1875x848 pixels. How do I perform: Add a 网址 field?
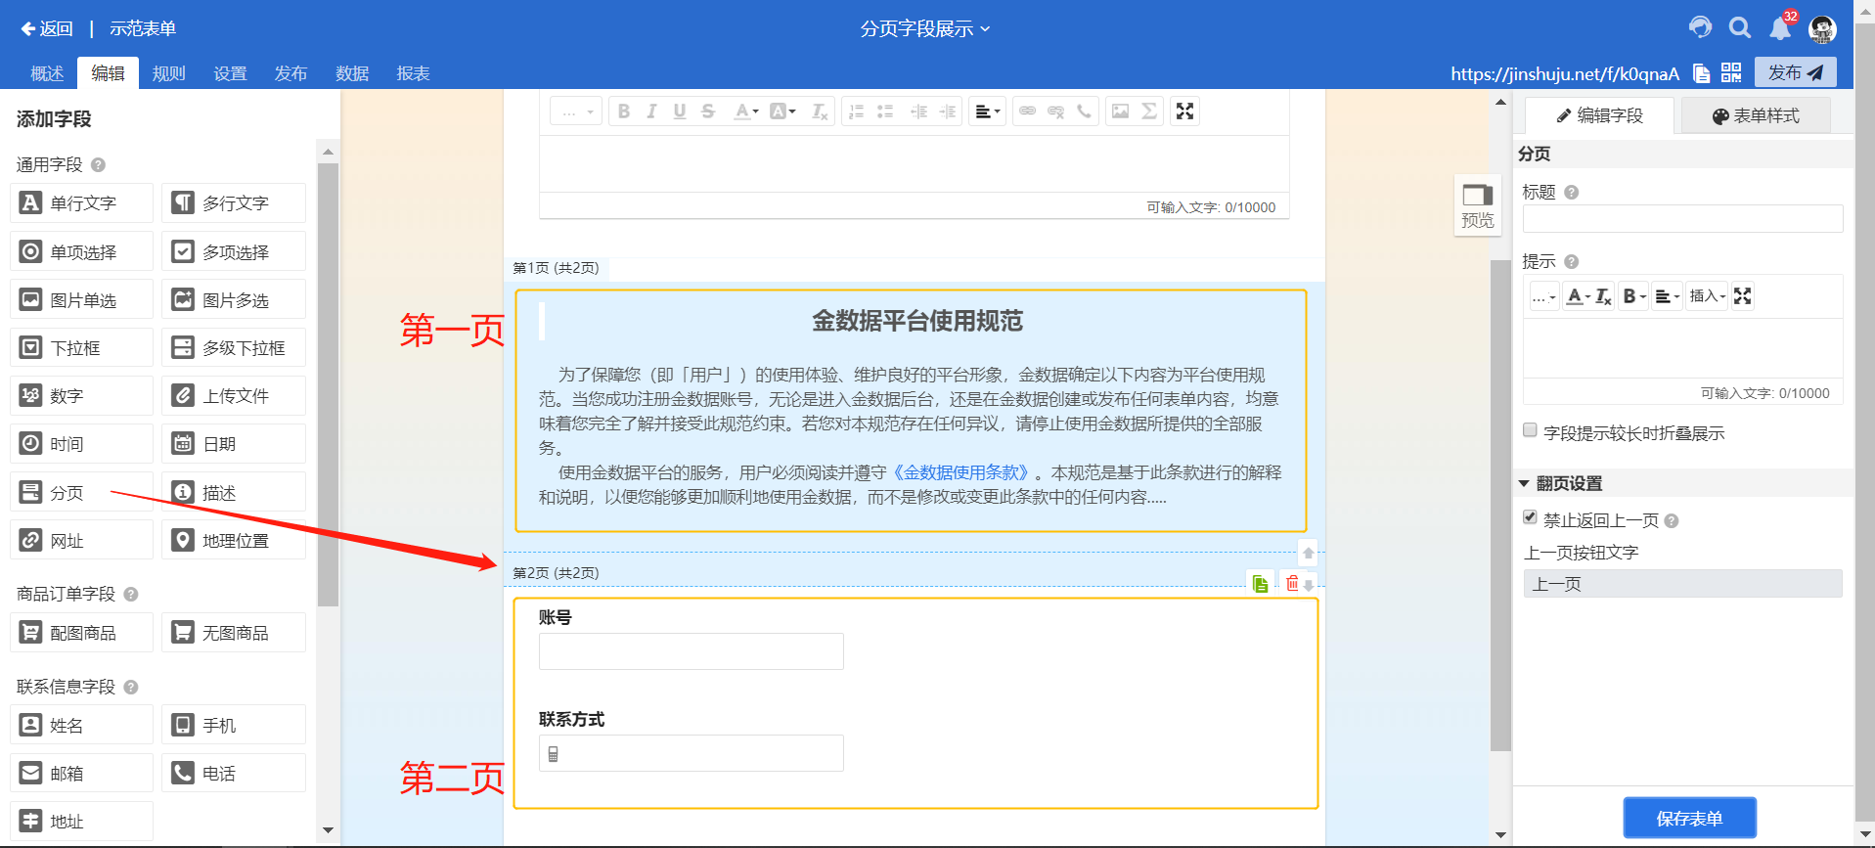(x=82, y=540)
